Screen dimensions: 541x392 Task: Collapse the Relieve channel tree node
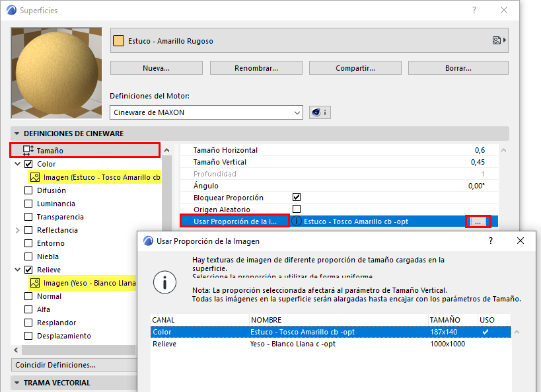point(18,270)
